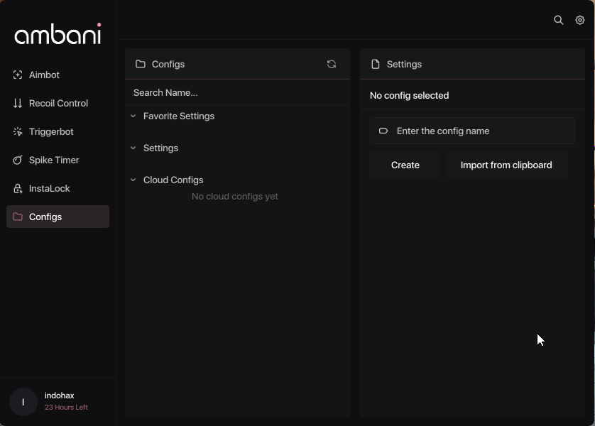Switch to Triggerbot page
Image resolution: width=595 pixels, height=426 pixels.
pos(58,131)
